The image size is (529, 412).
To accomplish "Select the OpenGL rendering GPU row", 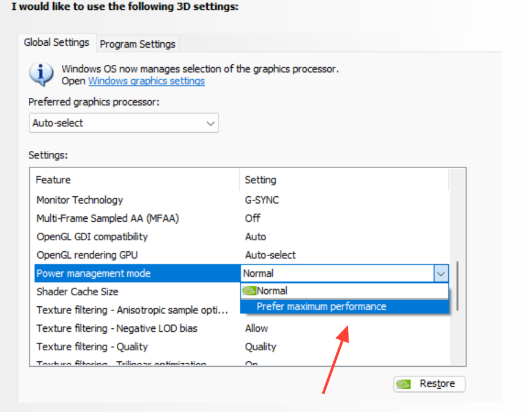I will tap(242, 255).
